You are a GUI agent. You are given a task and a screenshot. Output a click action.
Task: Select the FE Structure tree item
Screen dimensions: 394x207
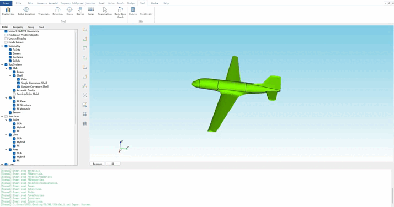24,105
